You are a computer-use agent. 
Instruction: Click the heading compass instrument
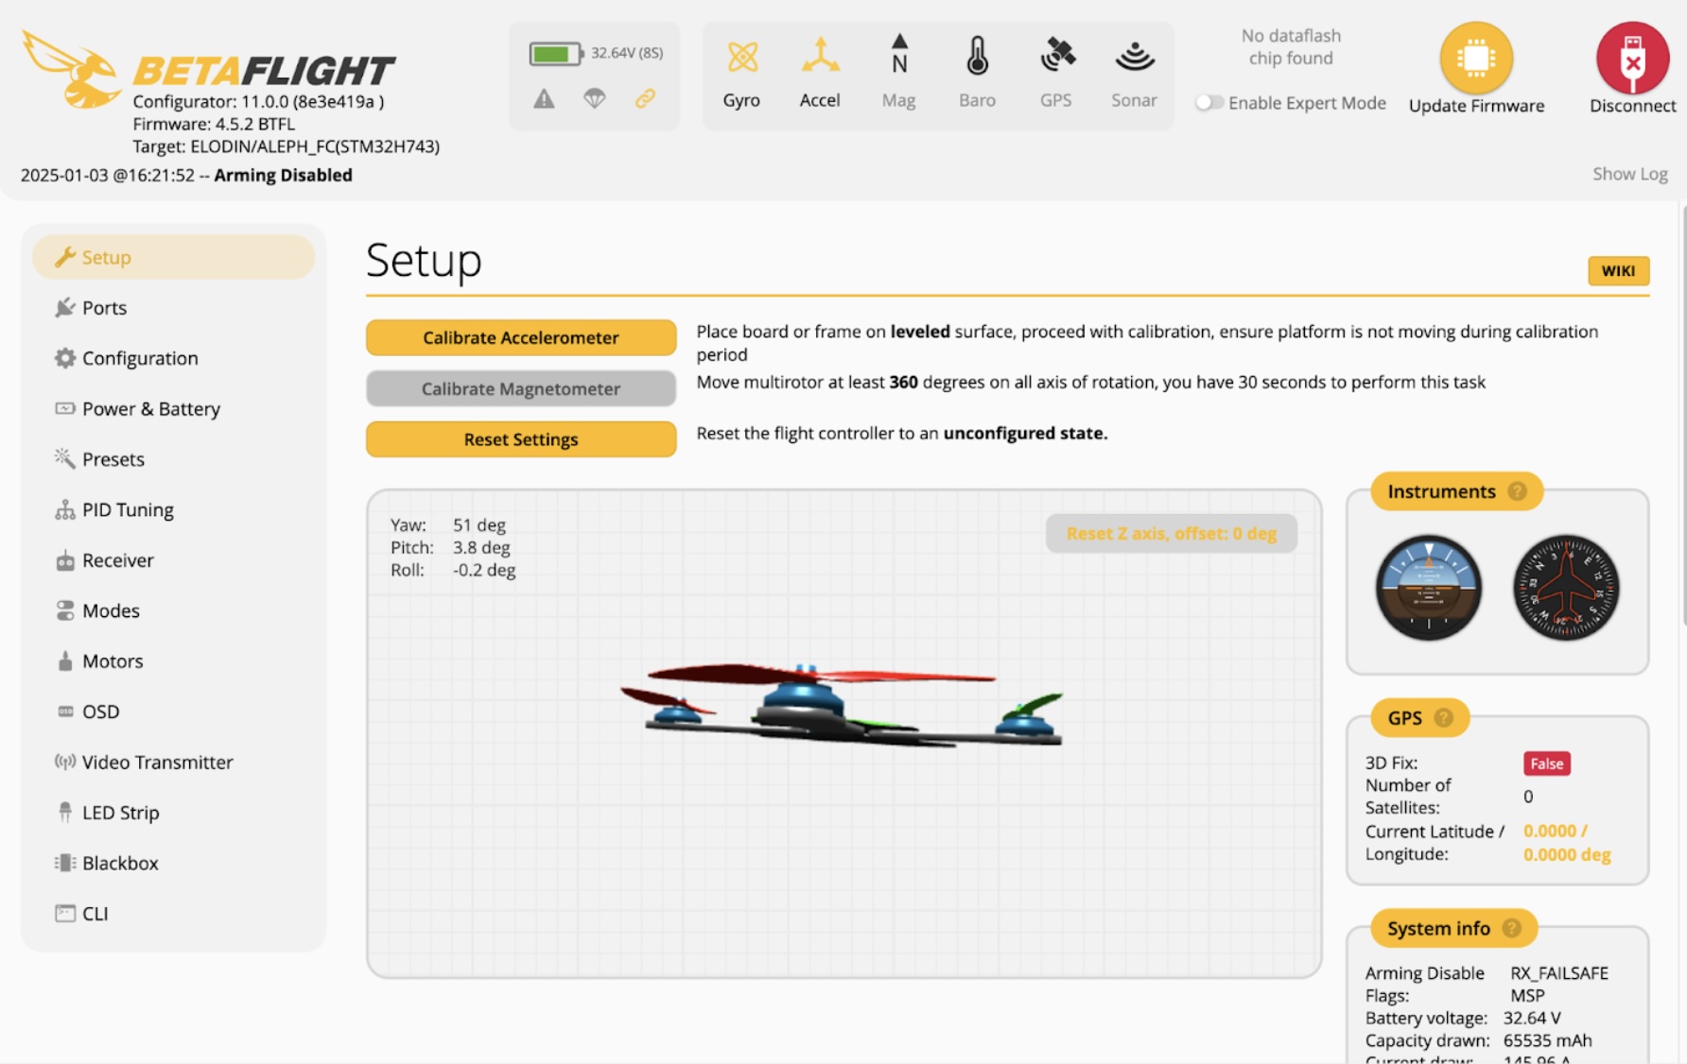click(1566, 588)
